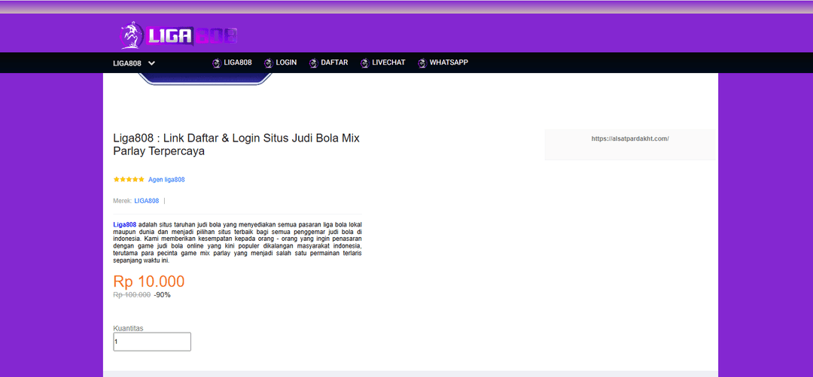Click the product title heading

pyautogui.click(x=236, y=144)
